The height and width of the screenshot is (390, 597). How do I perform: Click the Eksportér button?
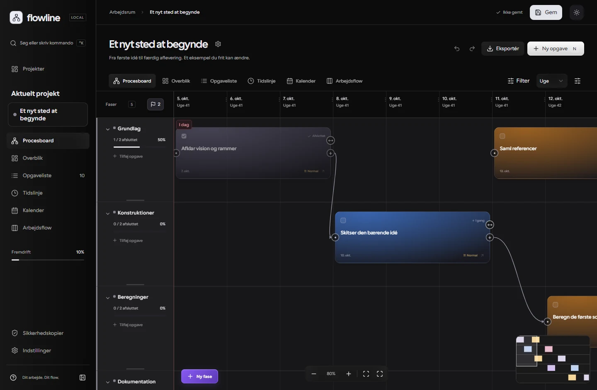[503, 49]
